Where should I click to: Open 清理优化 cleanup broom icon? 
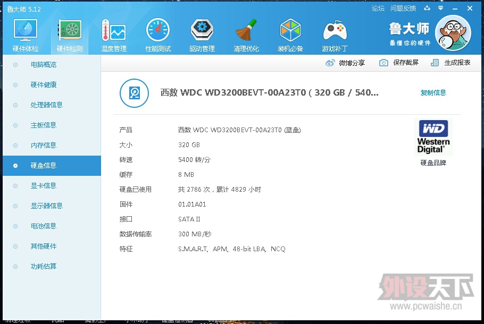click(x=246, y=30)
